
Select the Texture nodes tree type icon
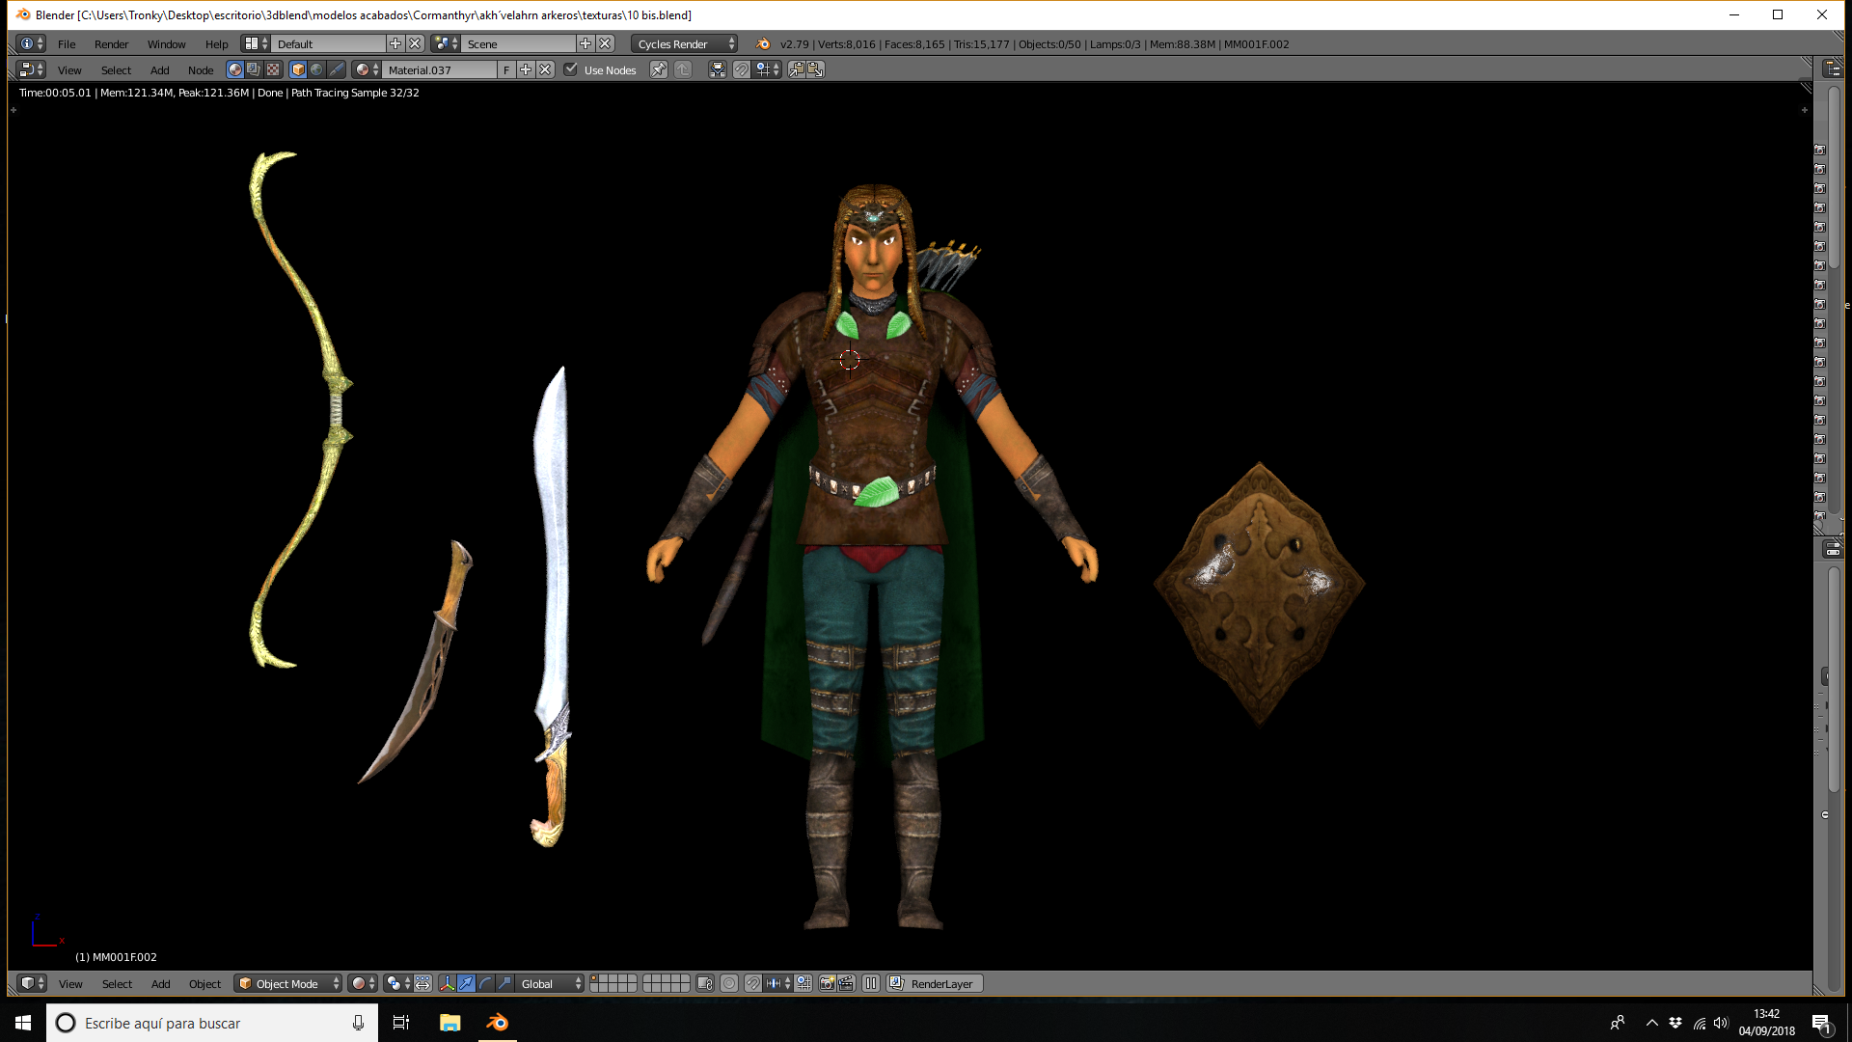pyautogui.click(x=273, y=69)
